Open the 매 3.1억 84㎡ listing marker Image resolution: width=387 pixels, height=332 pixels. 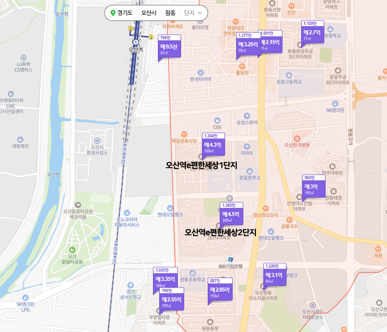click(x=275, y=275)
